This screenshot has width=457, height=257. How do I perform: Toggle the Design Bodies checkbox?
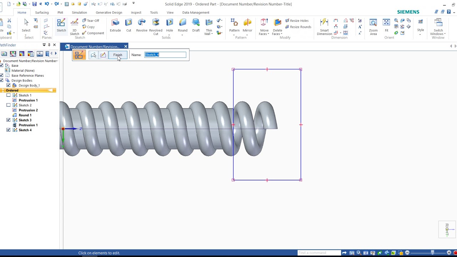point(2,80)
